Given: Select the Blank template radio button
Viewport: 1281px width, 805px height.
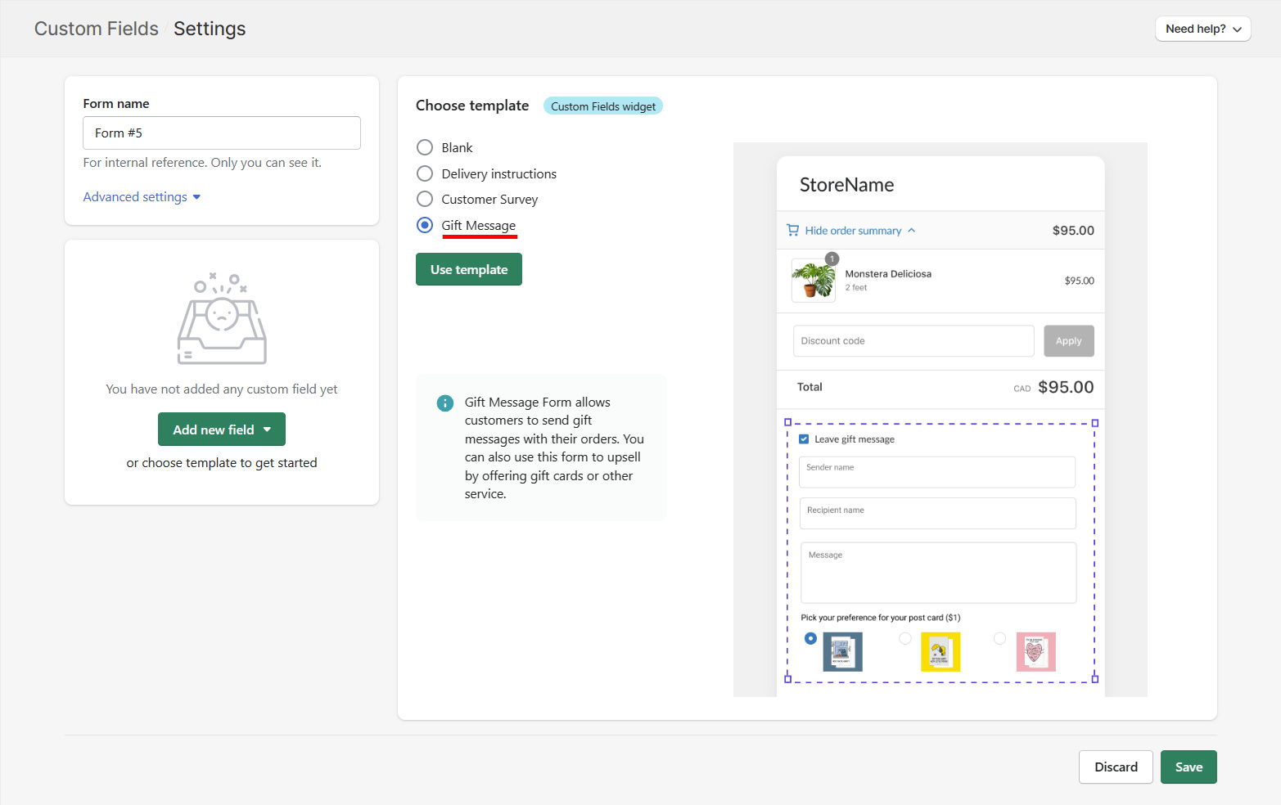Looking at the screenshot, I should 425,147.
